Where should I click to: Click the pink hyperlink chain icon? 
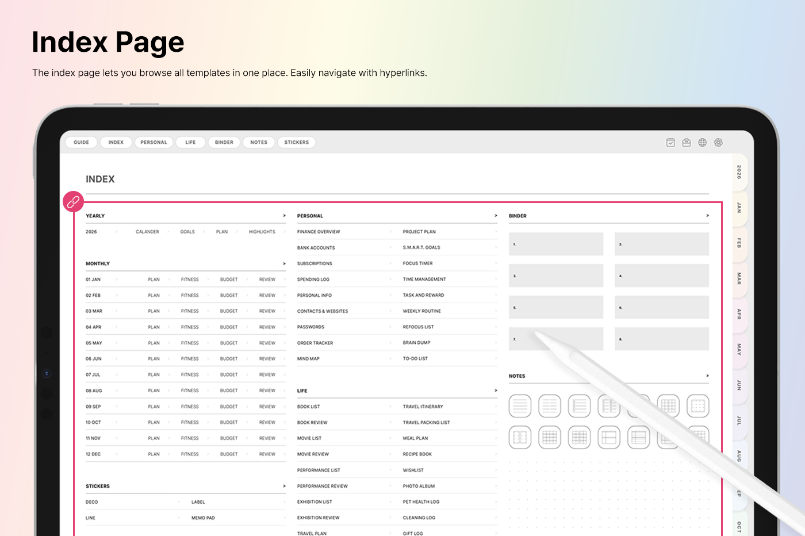(74, 202)
